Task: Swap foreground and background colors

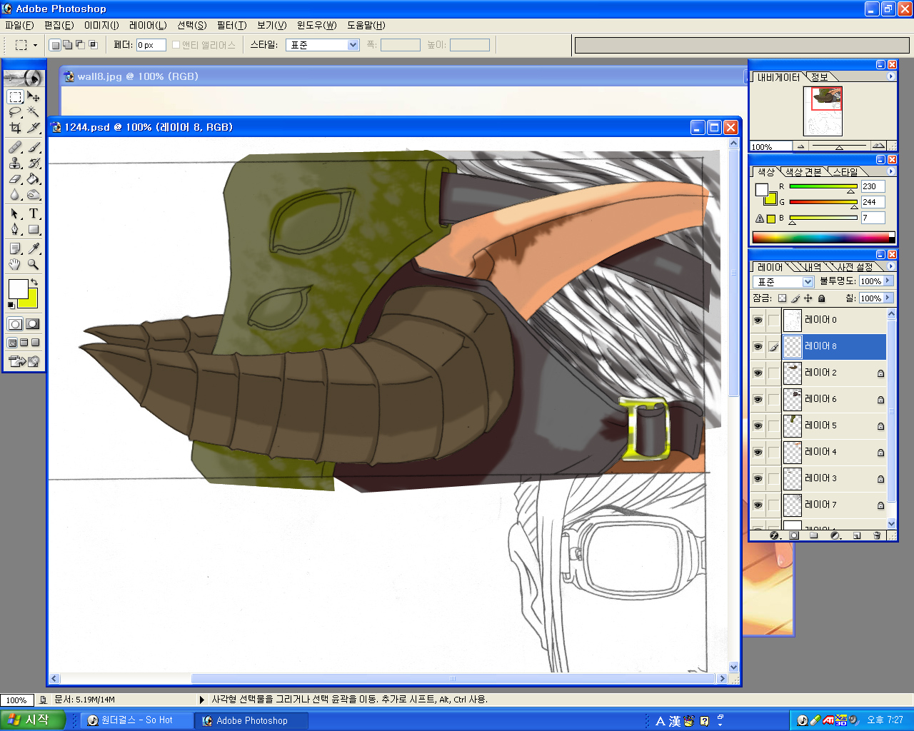Action: 34,282
